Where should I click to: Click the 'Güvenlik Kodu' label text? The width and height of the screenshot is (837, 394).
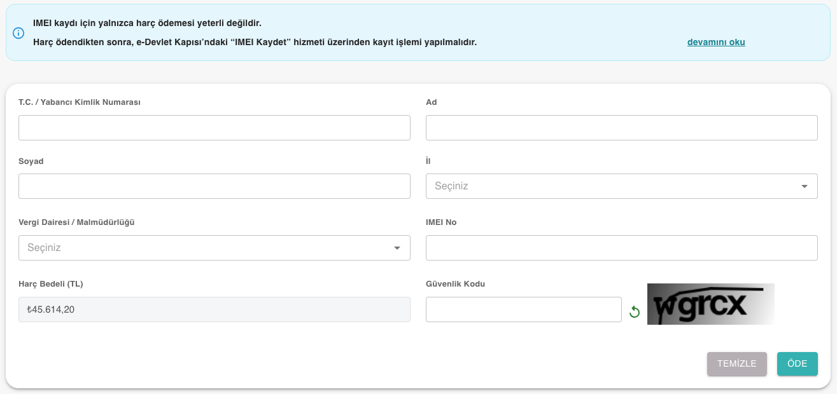tap(455, 284)
